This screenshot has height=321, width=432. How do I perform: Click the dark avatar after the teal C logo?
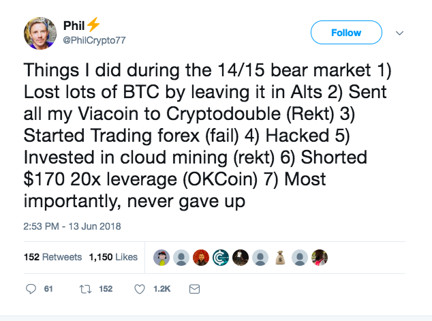pyautogui.click(x=241, y=257)
